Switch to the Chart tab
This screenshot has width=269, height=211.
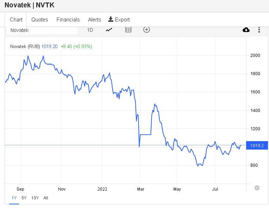coord(16,20)
